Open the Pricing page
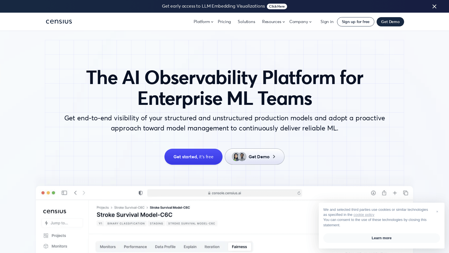Viewport: 449px width, 253px height. tap(224, 22)
